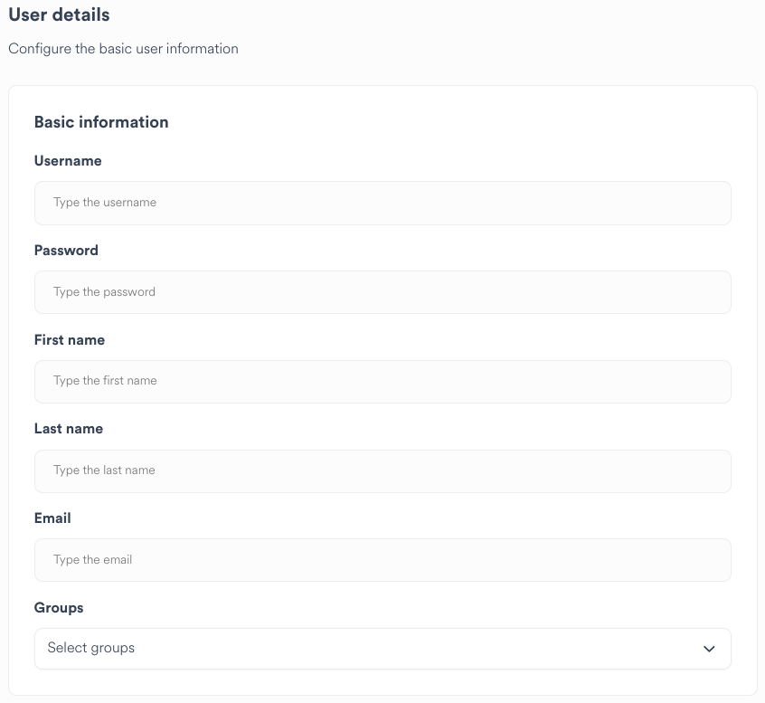
Task: Click the First name label
Action: pos(70,340)
